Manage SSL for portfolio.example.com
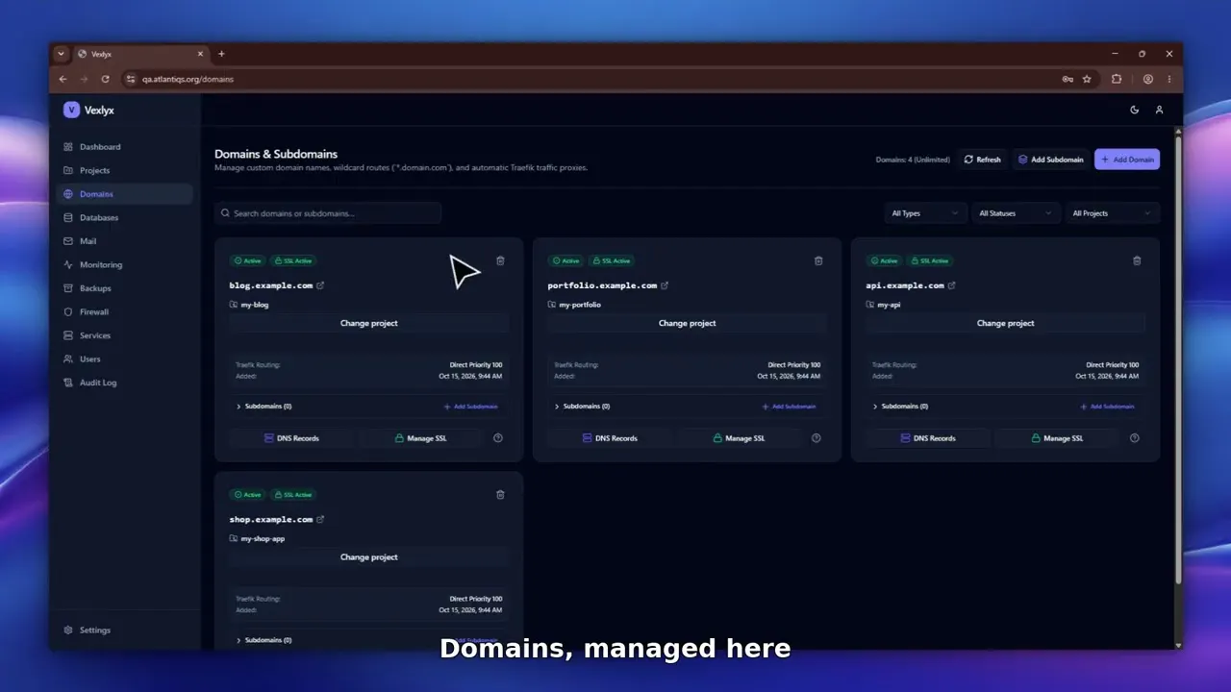1231x692 pixels. coord(739,438)
